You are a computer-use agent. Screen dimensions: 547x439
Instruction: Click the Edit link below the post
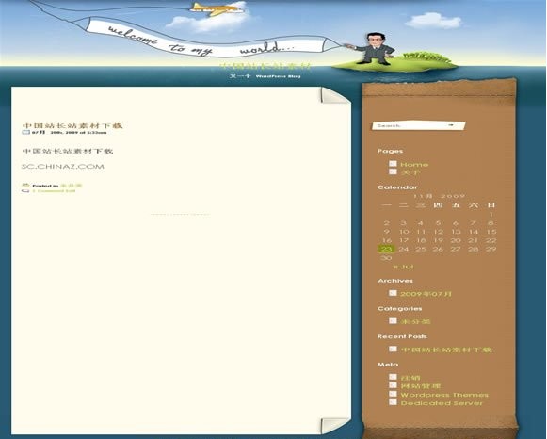click(x=71, y=191)
